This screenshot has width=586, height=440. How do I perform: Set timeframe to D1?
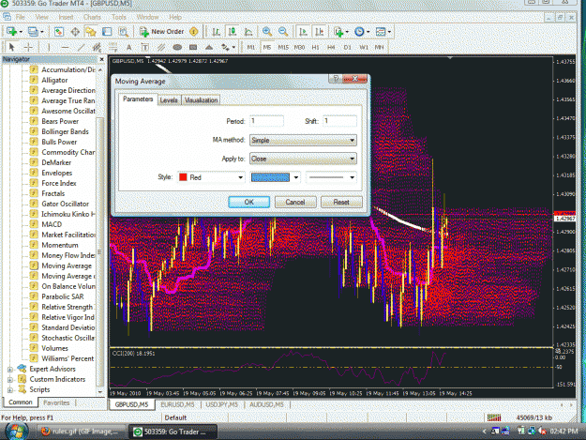point(348,47)
